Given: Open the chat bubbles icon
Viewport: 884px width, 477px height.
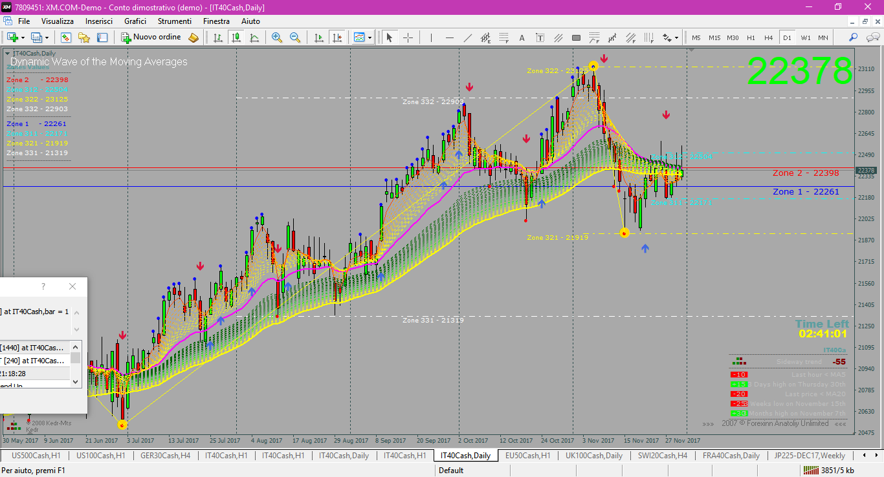Looking at the screenshot, I should [x=872, y=37].
